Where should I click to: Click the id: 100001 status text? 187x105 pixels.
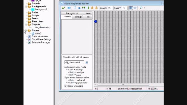(153, 89)
